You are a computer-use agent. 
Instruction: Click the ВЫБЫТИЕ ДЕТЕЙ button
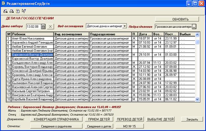pyautogui.click(x=160, y=119)
